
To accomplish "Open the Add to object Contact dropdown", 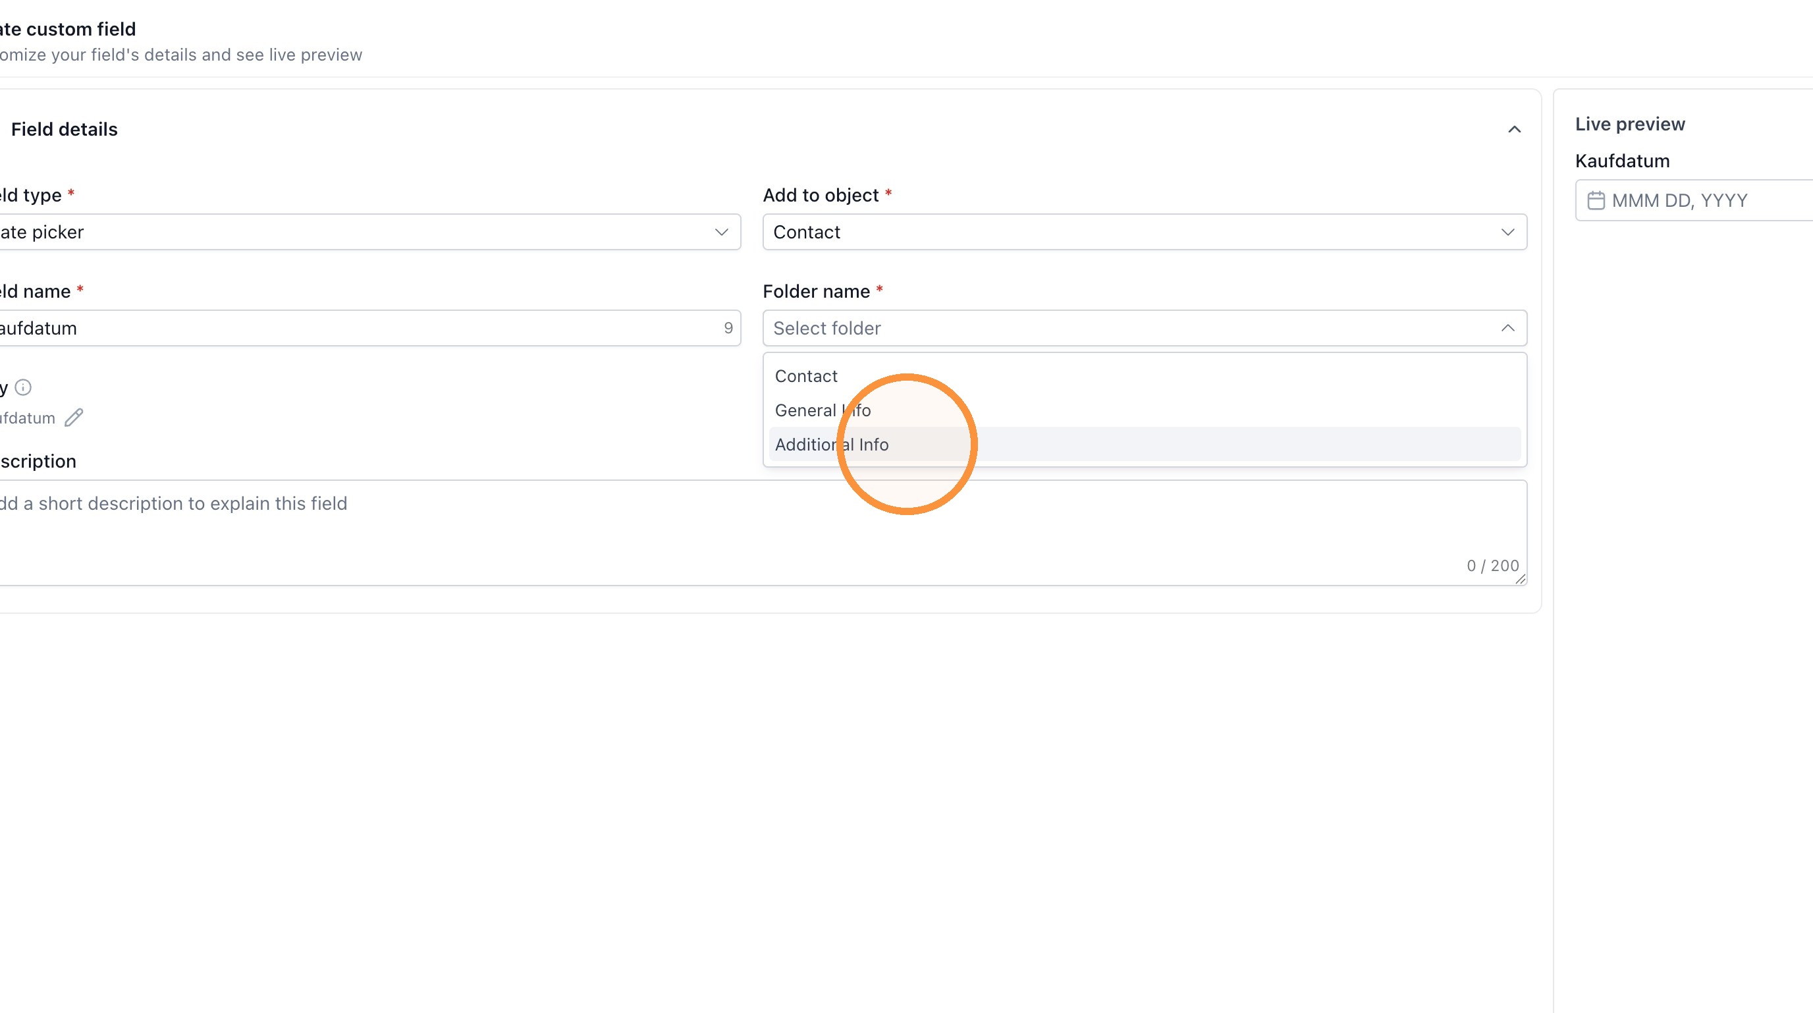I will [1145, 232].
